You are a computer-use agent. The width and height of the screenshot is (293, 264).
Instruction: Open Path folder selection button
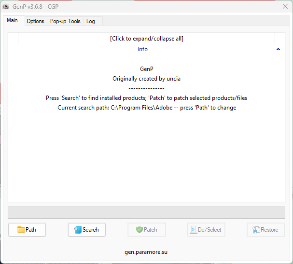pyautogui.click(x=27, y=230)
